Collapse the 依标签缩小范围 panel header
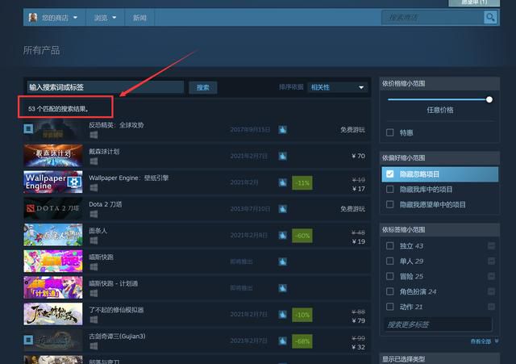Image resolution: width=516 pixels, height=364 pixels. (439, 229)
